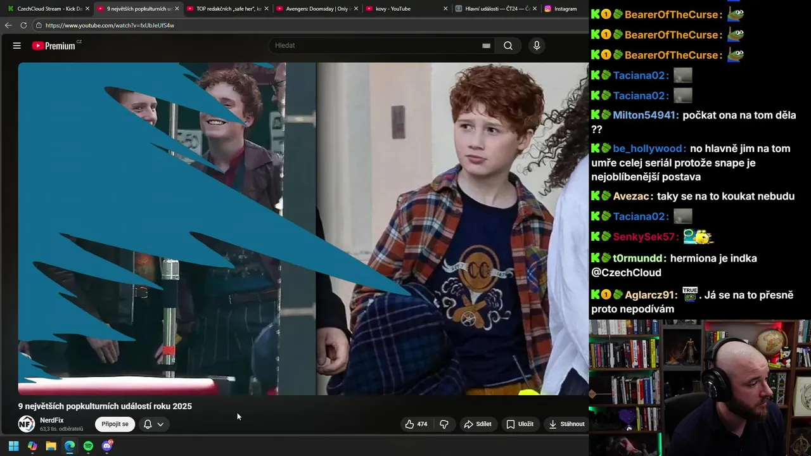The width and height of the screenshot is (811, 456).
Task: Close the CzechCloud Stream tab
Action: [87, 9]
